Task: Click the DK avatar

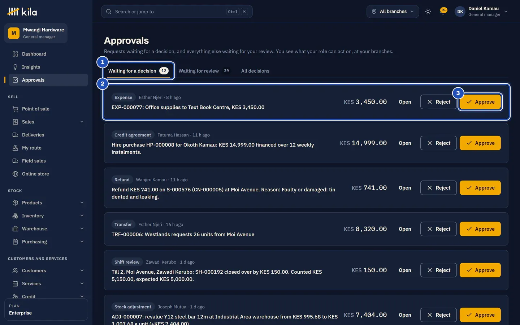Action: [x=460, y=12]
